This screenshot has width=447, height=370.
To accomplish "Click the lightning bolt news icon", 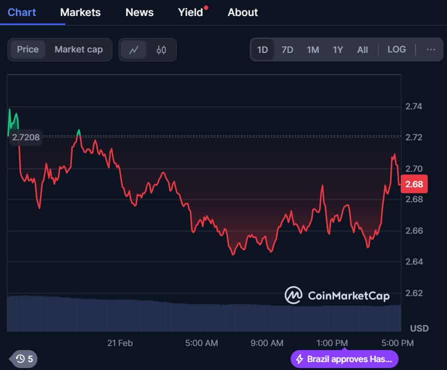I will (x=300, y=359).
